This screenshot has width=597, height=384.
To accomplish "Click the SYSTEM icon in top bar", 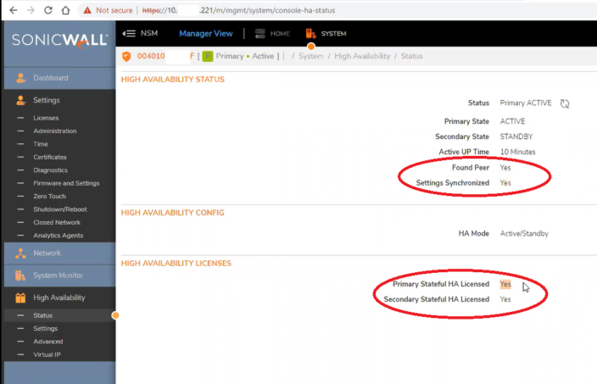I will [311, 34].
